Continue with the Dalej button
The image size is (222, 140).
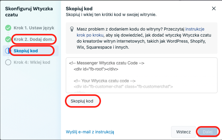[x=208, y=132]
